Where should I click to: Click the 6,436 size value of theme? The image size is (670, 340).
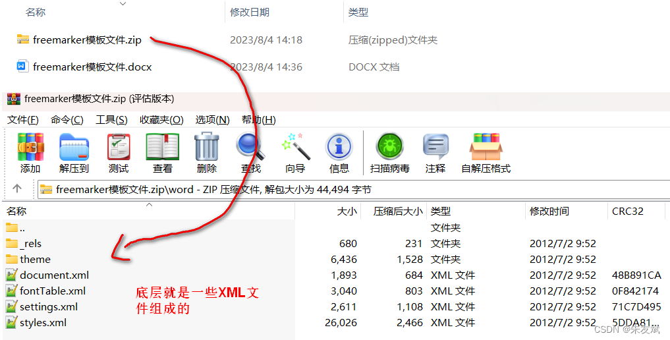pyautogui.click(x=344, y=259)
